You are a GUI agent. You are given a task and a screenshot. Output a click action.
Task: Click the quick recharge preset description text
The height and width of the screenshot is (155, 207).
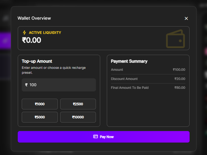pos(54,70)
